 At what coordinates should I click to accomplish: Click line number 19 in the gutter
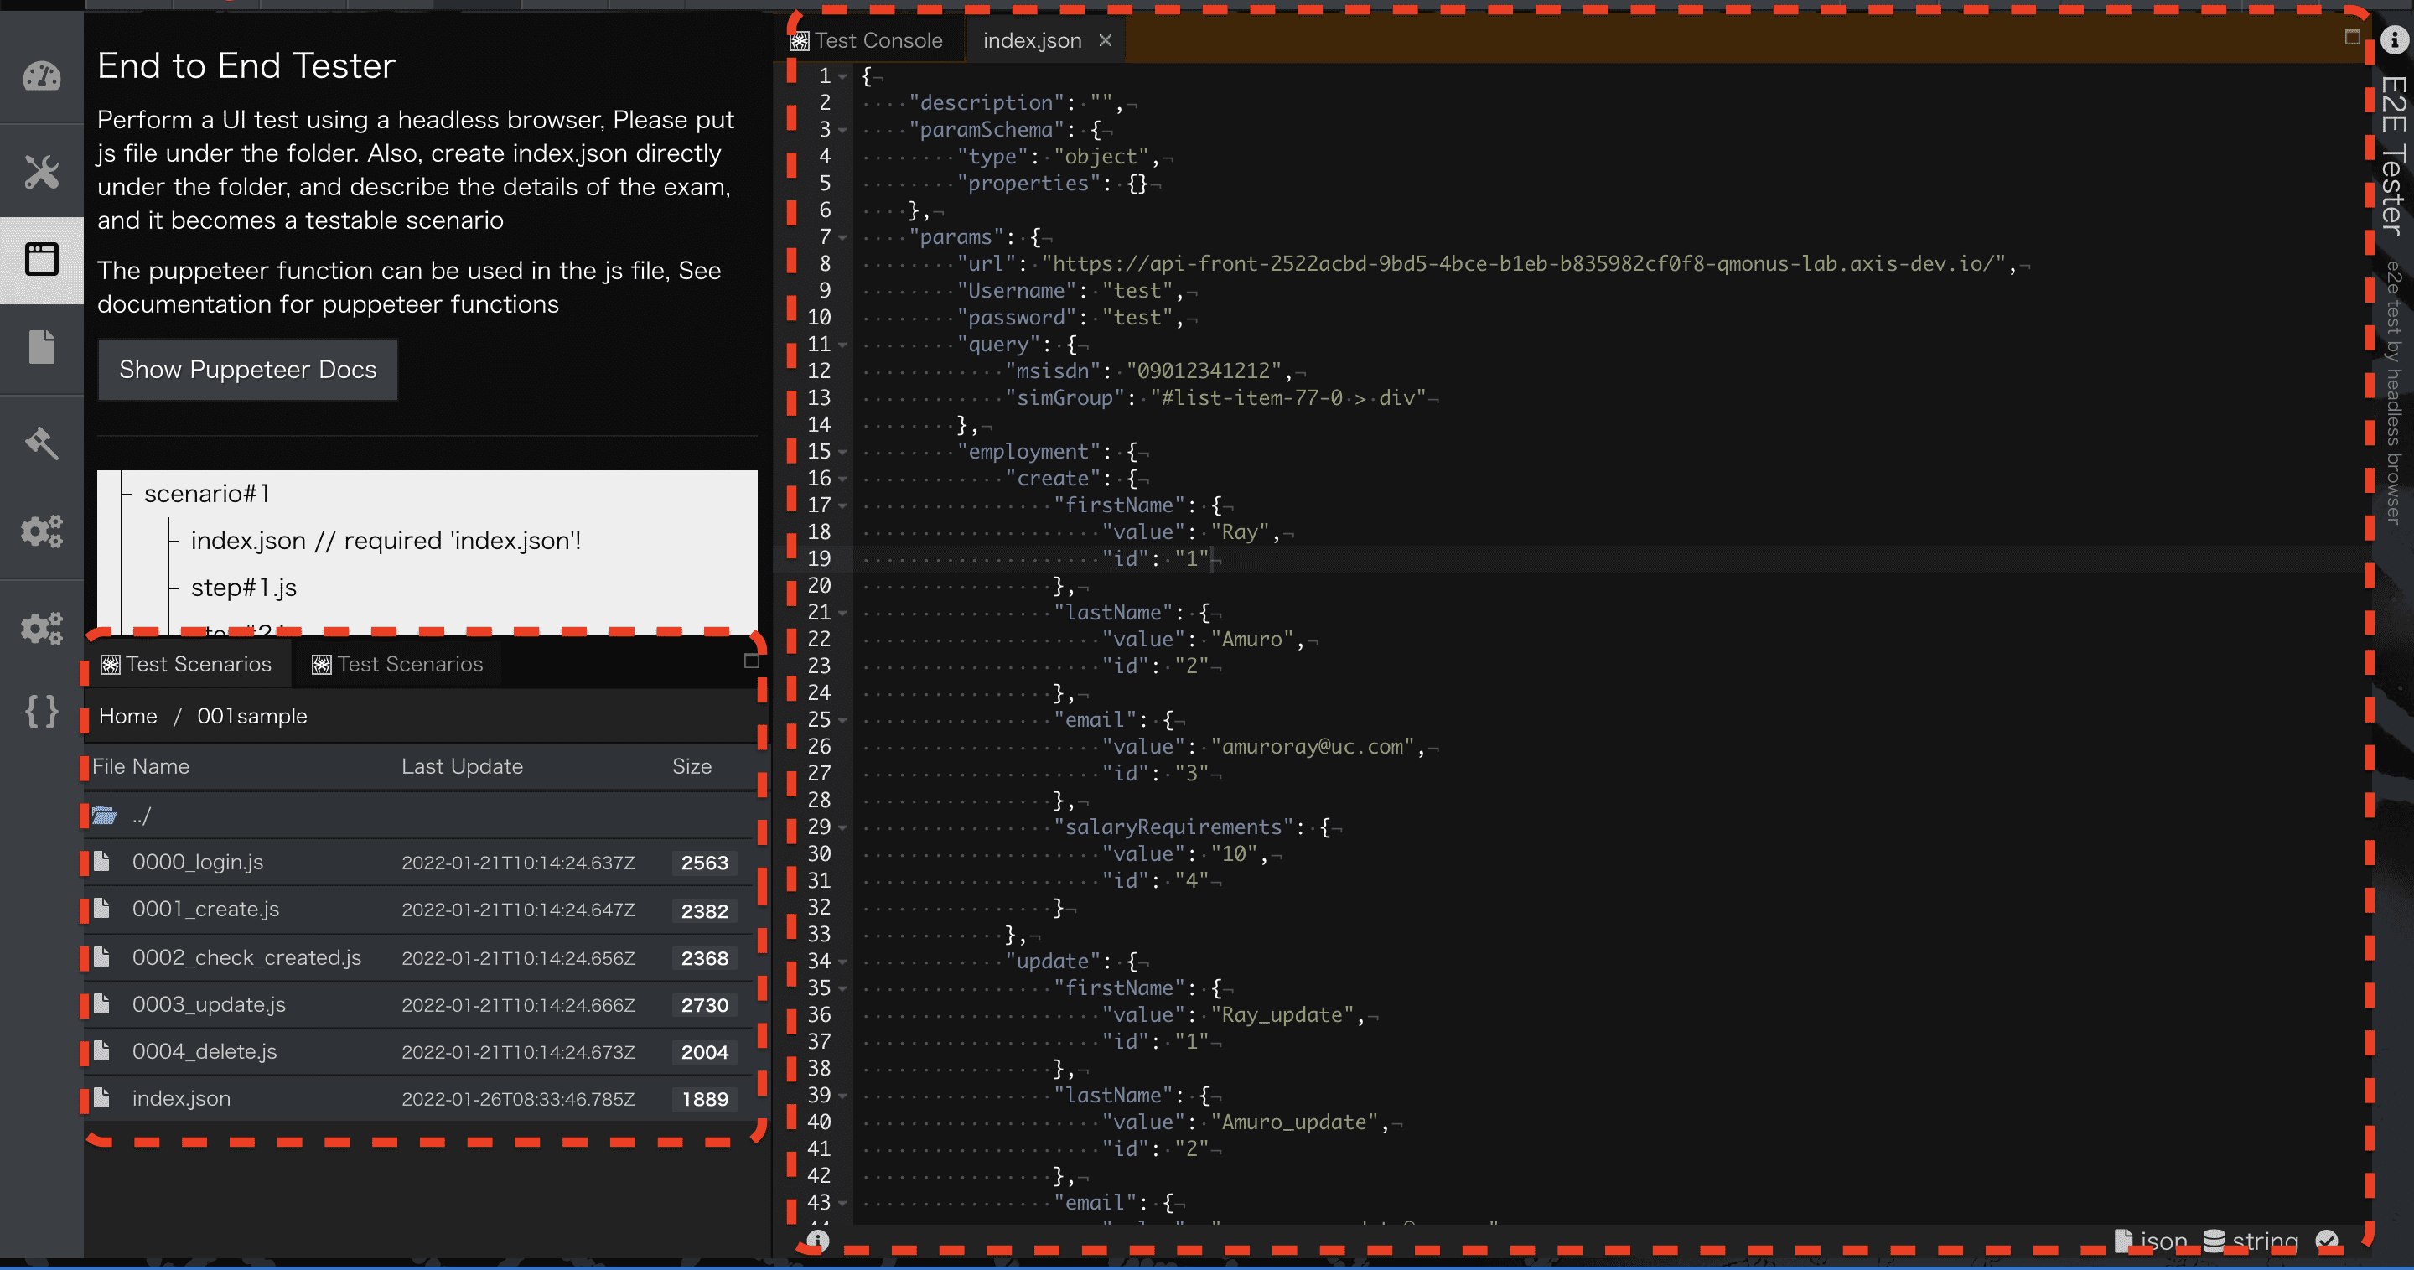819,558
